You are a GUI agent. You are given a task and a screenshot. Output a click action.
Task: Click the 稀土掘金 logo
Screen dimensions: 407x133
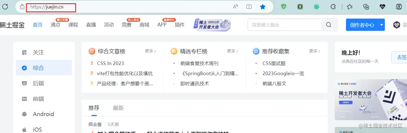tap(12, 25)
